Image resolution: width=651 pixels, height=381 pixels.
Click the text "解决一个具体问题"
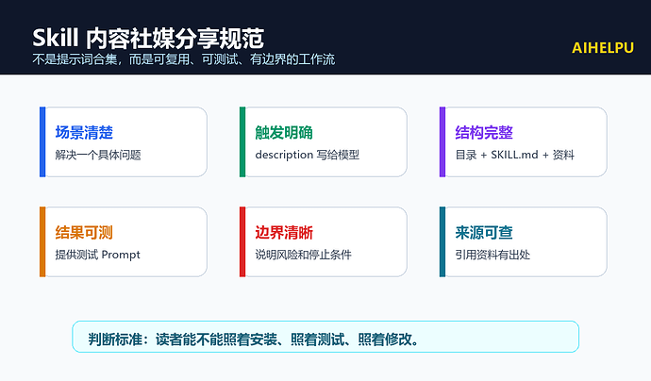click(x=98, y=155)
